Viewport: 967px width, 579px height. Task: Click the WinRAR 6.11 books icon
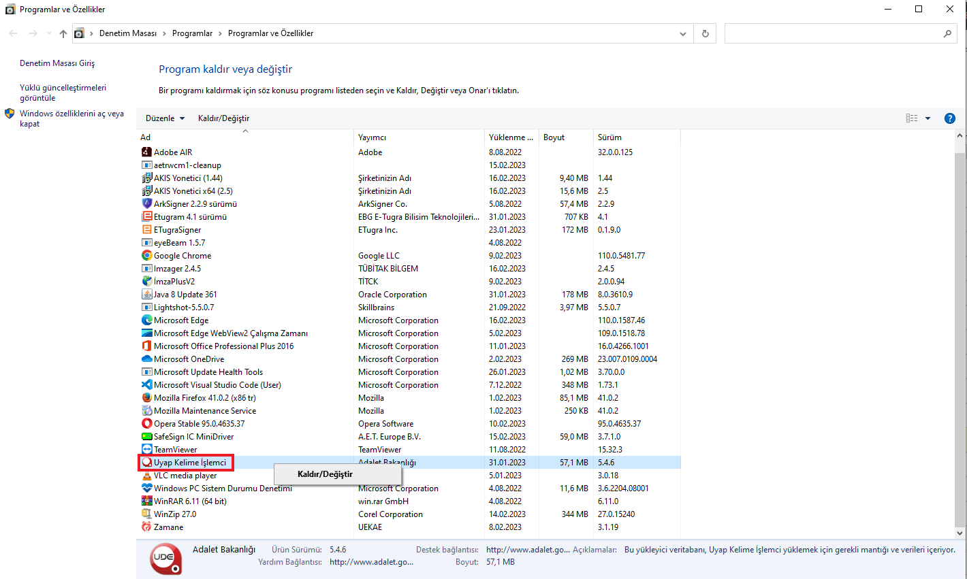click(x=146, y=501)
